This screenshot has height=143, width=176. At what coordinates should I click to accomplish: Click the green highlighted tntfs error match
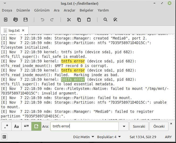pos(73,80)
